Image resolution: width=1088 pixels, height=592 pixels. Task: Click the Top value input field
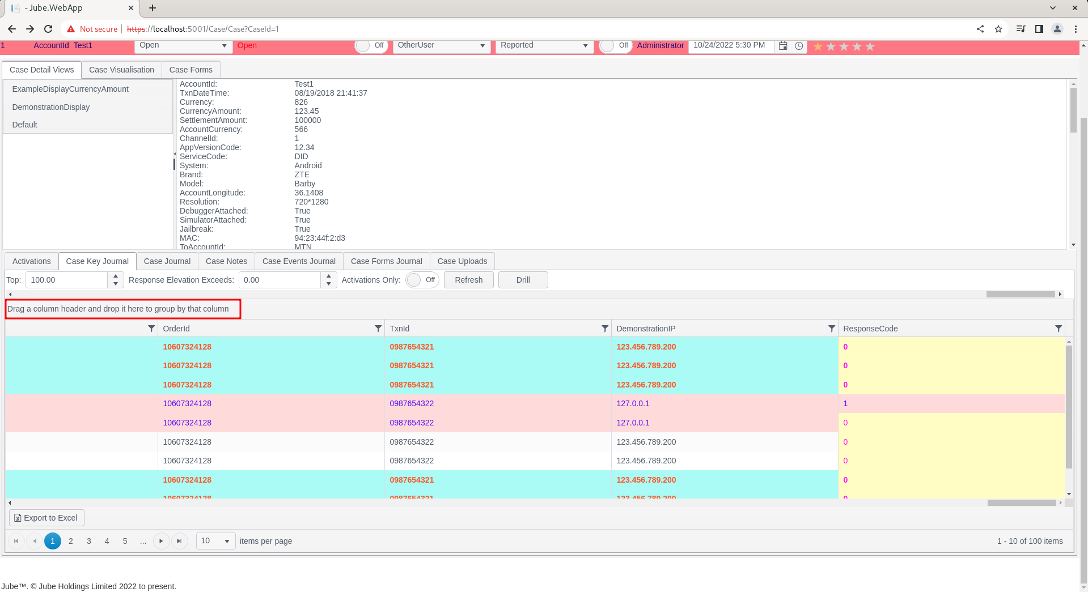(x=67, y=280)
